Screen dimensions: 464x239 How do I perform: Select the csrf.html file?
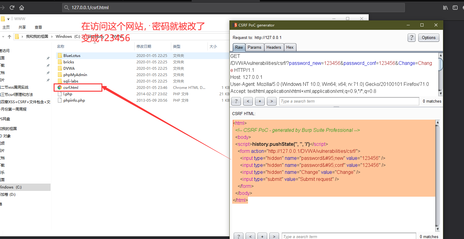pos(71,88)
